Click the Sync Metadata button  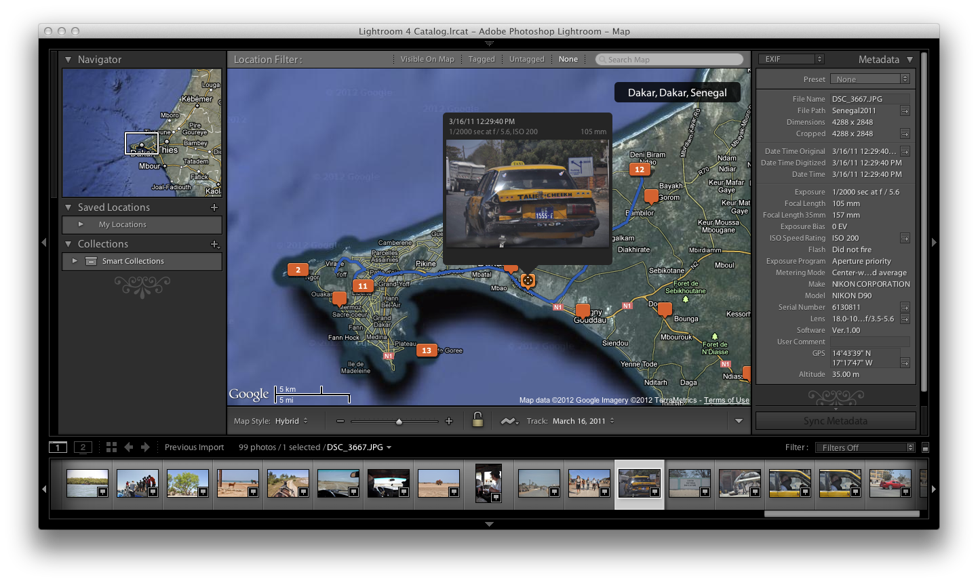point(836,421)
